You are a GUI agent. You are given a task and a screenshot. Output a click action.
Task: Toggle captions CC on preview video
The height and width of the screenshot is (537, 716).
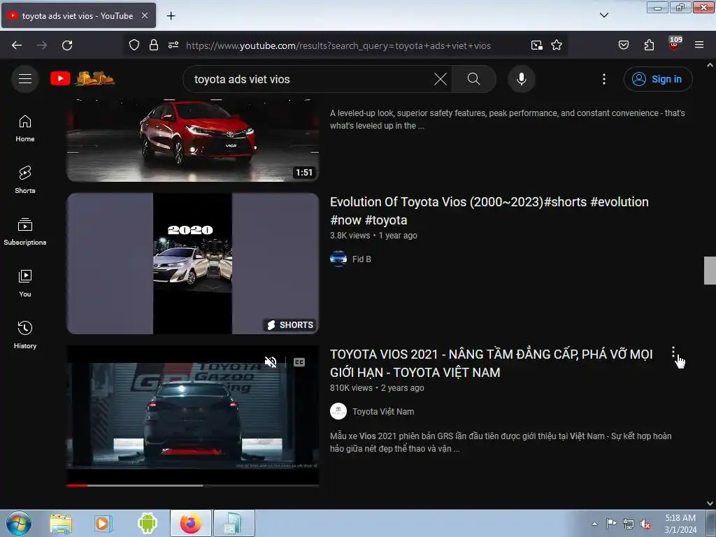[299, 362]
